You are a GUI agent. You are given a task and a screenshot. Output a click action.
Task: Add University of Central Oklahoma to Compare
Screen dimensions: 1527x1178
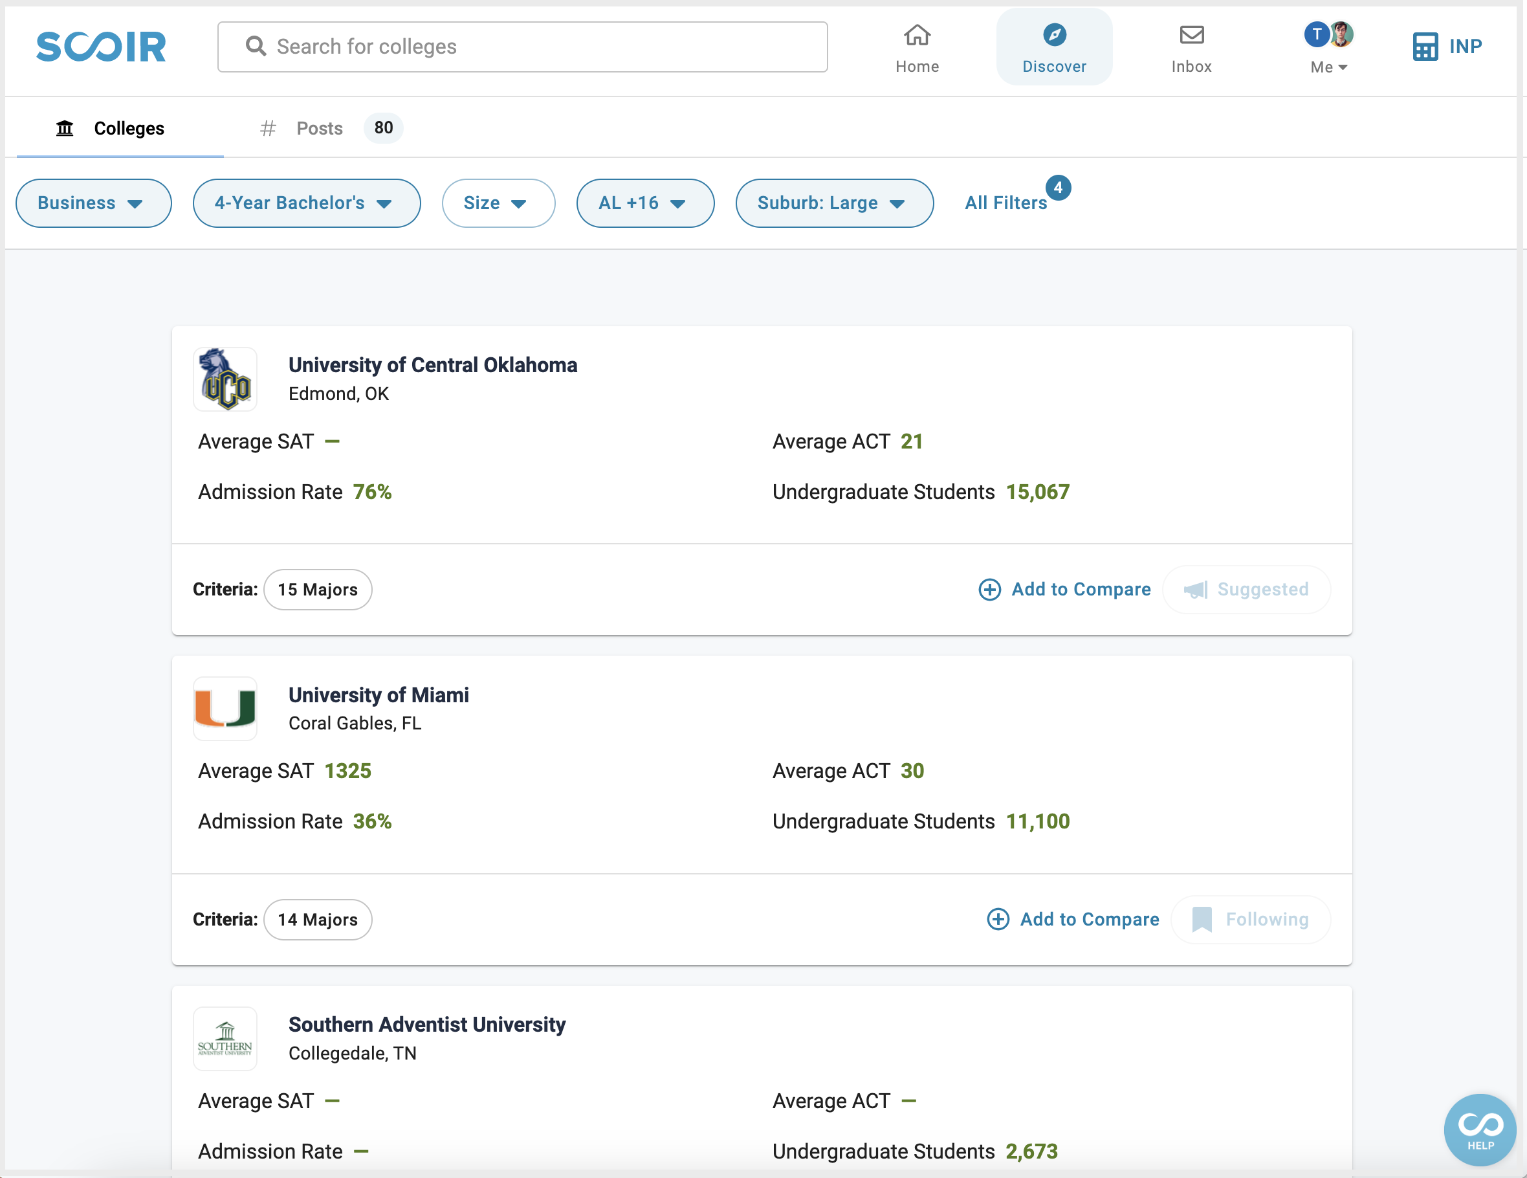(1064, 590)
